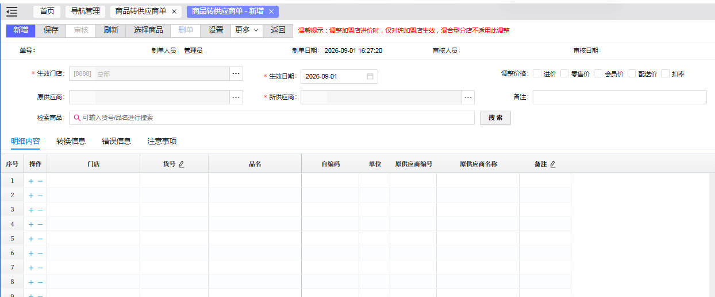
Task: Open the 错误信息 tab
Action: 116,141
